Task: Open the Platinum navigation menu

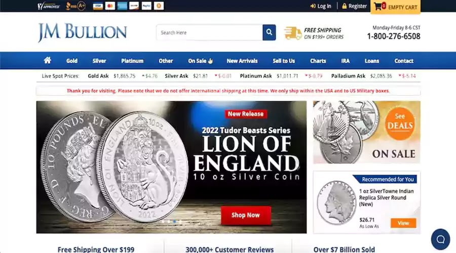Action: [132, 61]
